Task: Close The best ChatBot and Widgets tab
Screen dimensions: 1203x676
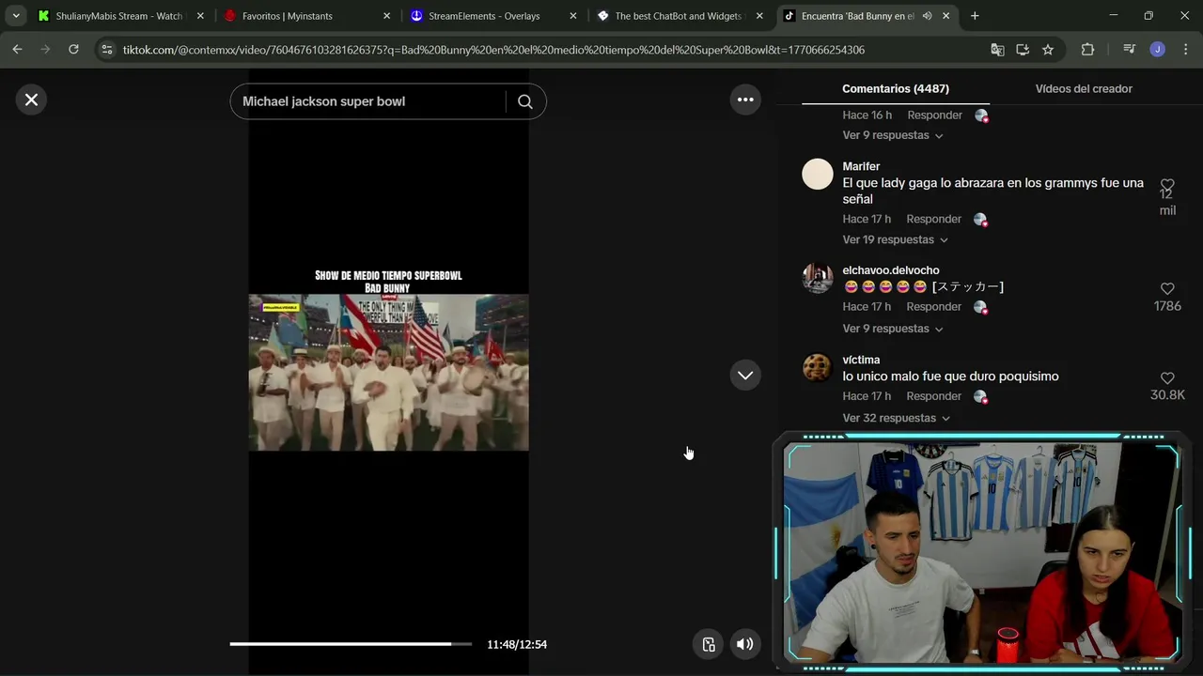Action: tap(759, 16)
